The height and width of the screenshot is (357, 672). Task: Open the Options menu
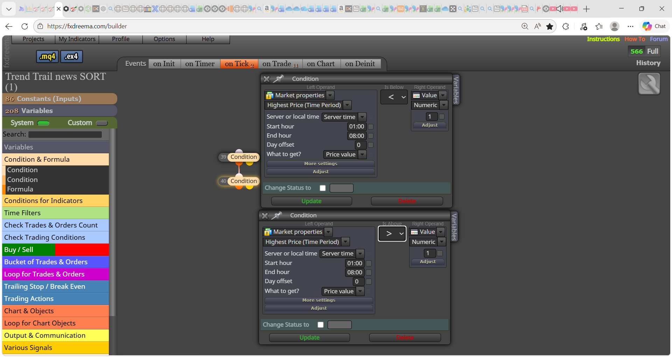[164, 39]
